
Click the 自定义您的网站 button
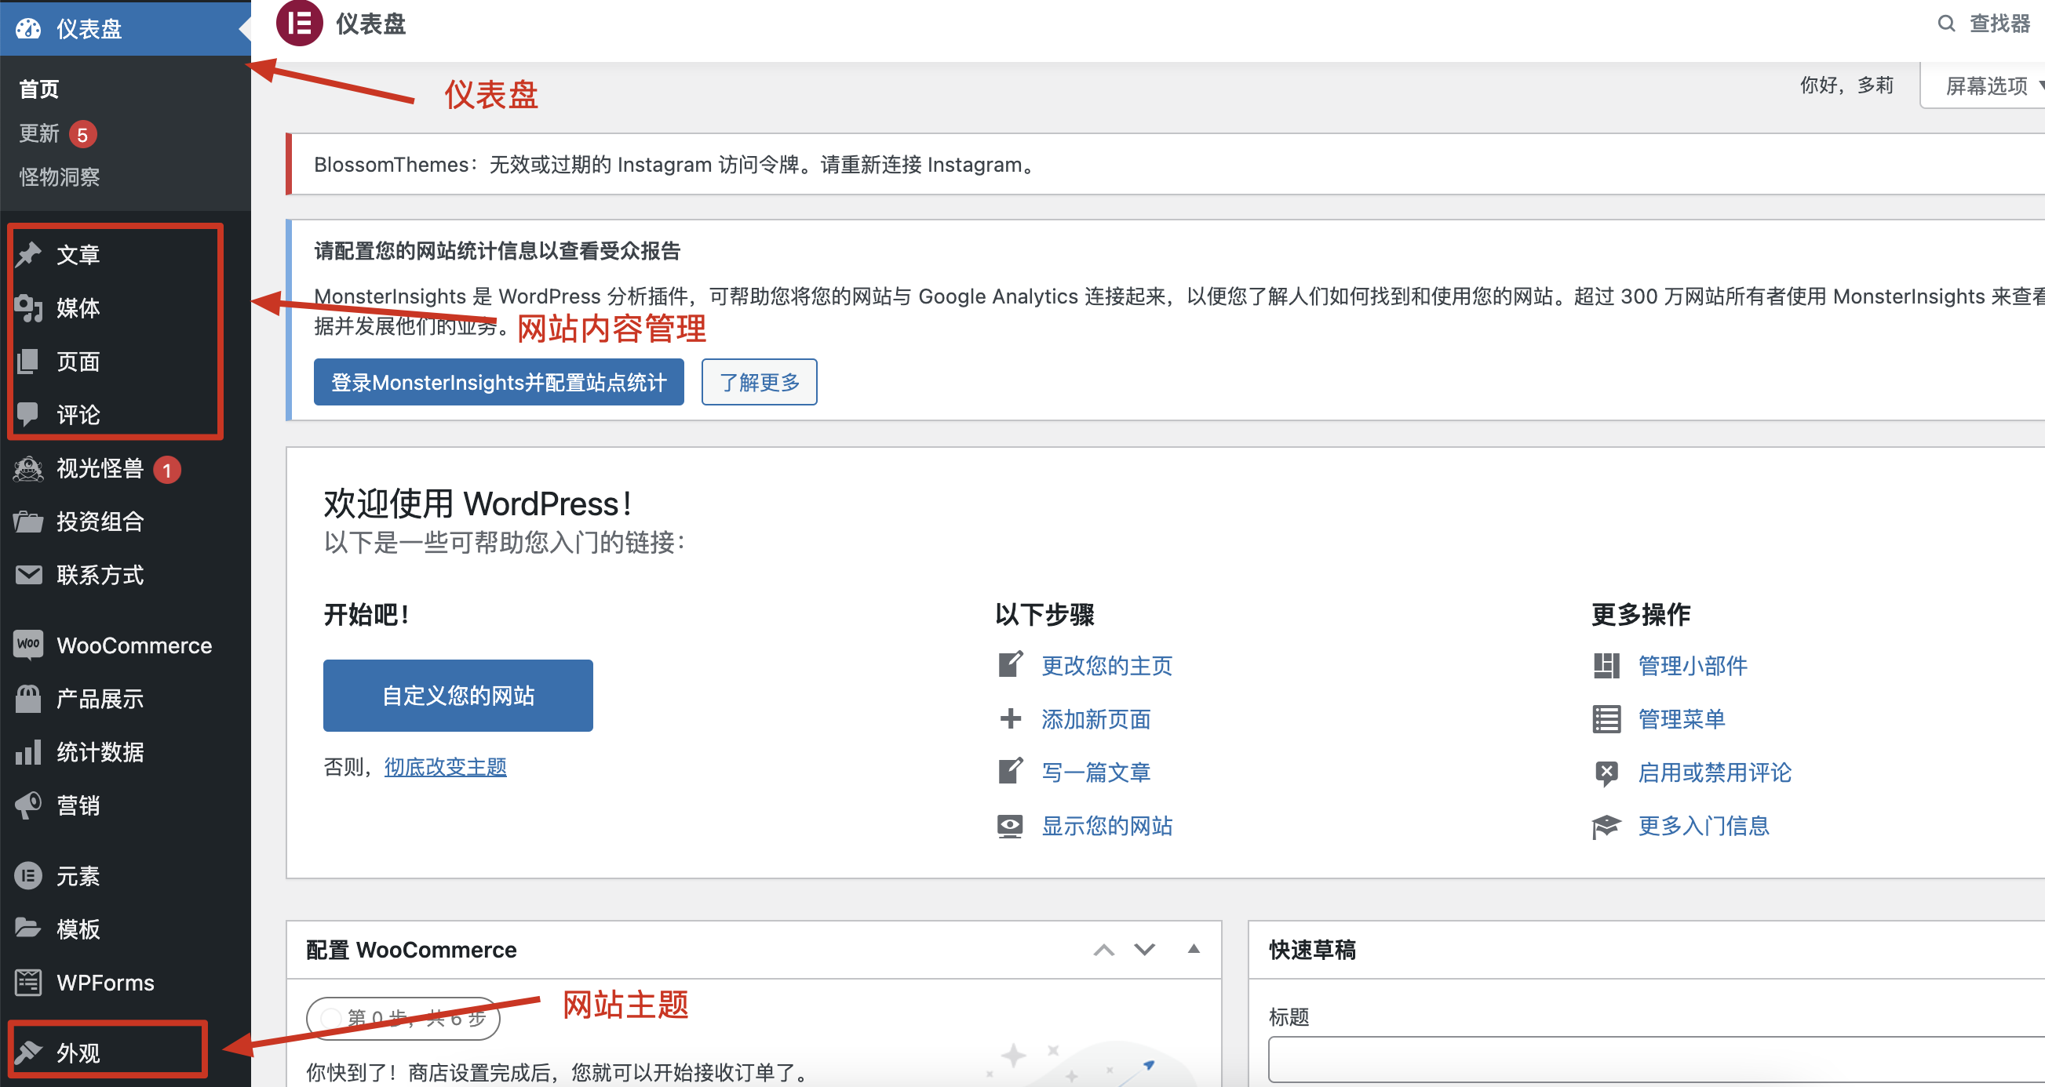(458, 696)
